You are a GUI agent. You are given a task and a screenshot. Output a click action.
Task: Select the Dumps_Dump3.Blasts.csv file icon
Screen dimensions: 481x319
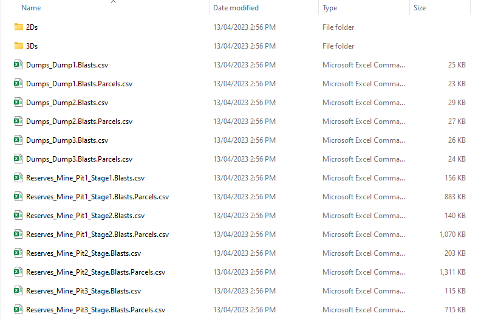(x=18, y=140)
